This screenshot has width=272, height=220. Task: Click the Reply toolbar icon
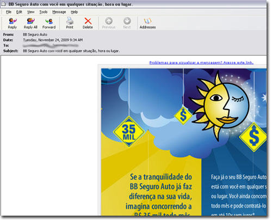coord(13,23)
